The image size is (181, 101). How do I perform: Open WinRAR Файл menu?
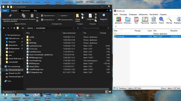click(116, 14)
